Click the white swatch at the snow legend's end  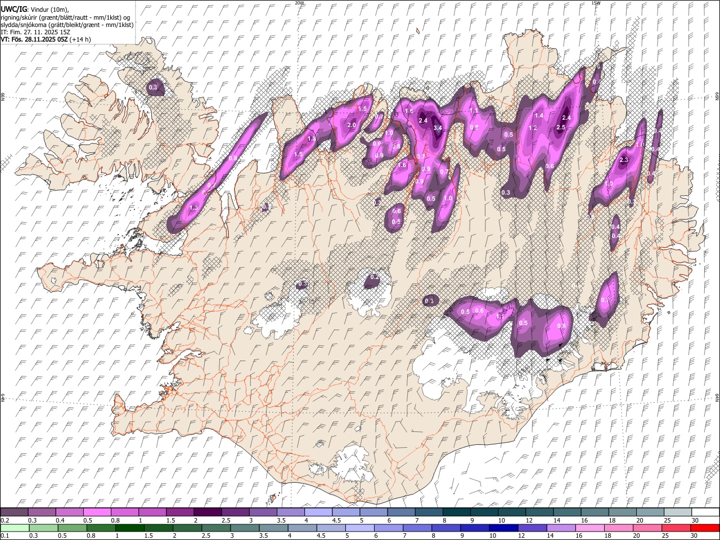[705, 512]
